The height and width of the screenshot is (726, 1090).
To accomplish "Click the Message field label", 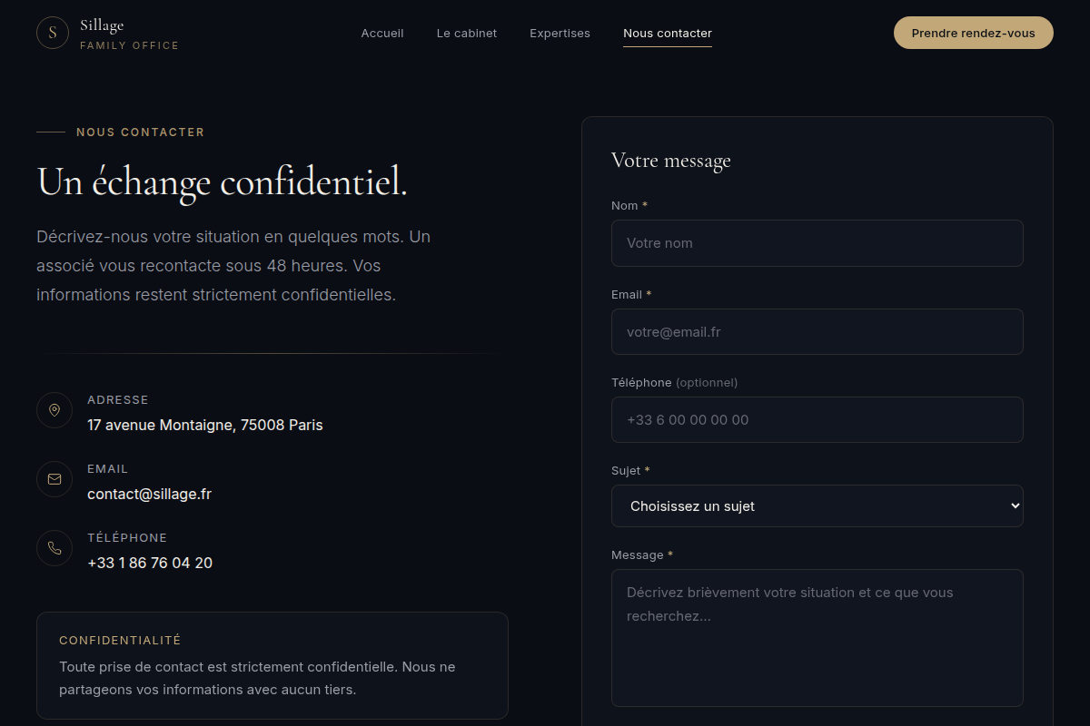I will pyautogui.click(x=642, y=555).
